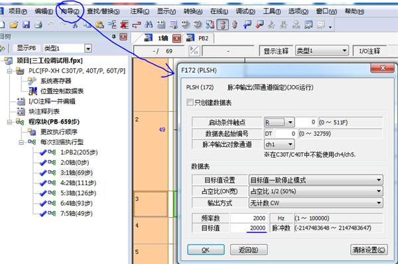Click the paste clipboard toolbar icon
The height and width of the screenshot is (264, 398).
pyautogui.click(x=99, y=24)
